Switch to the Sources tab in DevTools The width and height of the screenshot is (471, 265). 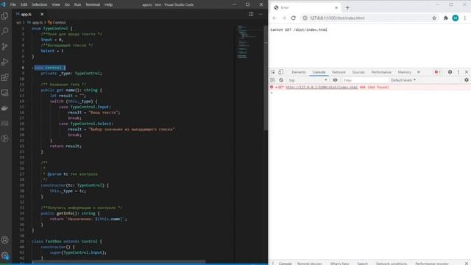pos(358,72)
